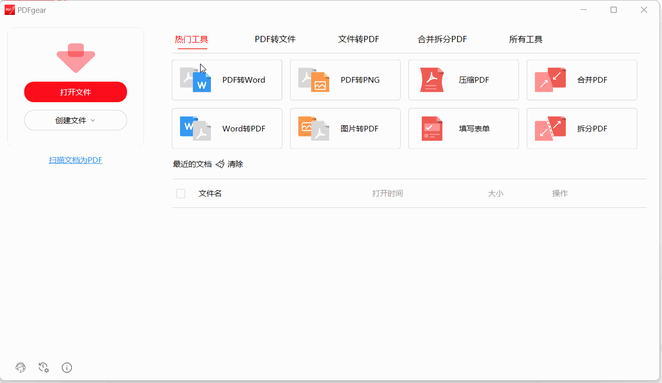
Task: Open the history settings icon at bottom left
Action: (44, 367)
